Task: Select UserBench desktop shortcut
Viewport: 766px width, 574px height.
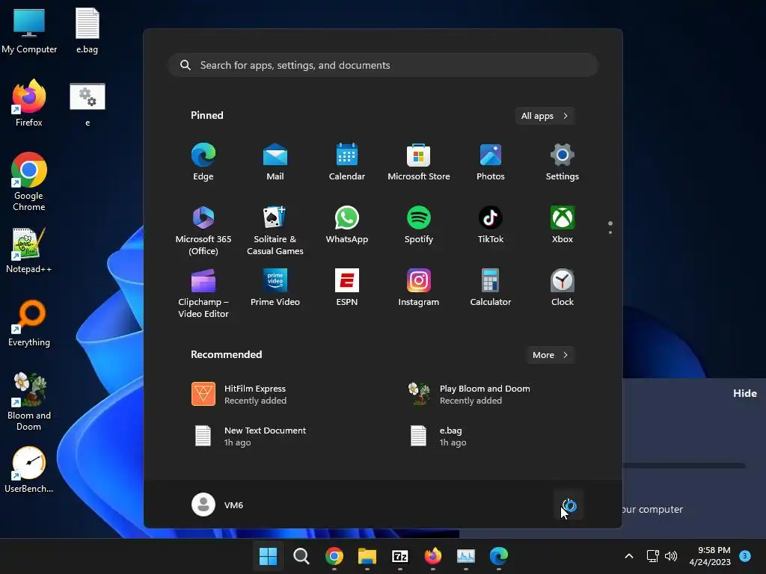Action: pyautogui.click(x=29, y=469)
